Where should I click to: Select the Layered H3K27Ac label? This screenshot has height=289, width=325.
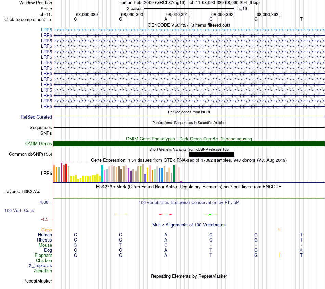[x=22, y=192]
